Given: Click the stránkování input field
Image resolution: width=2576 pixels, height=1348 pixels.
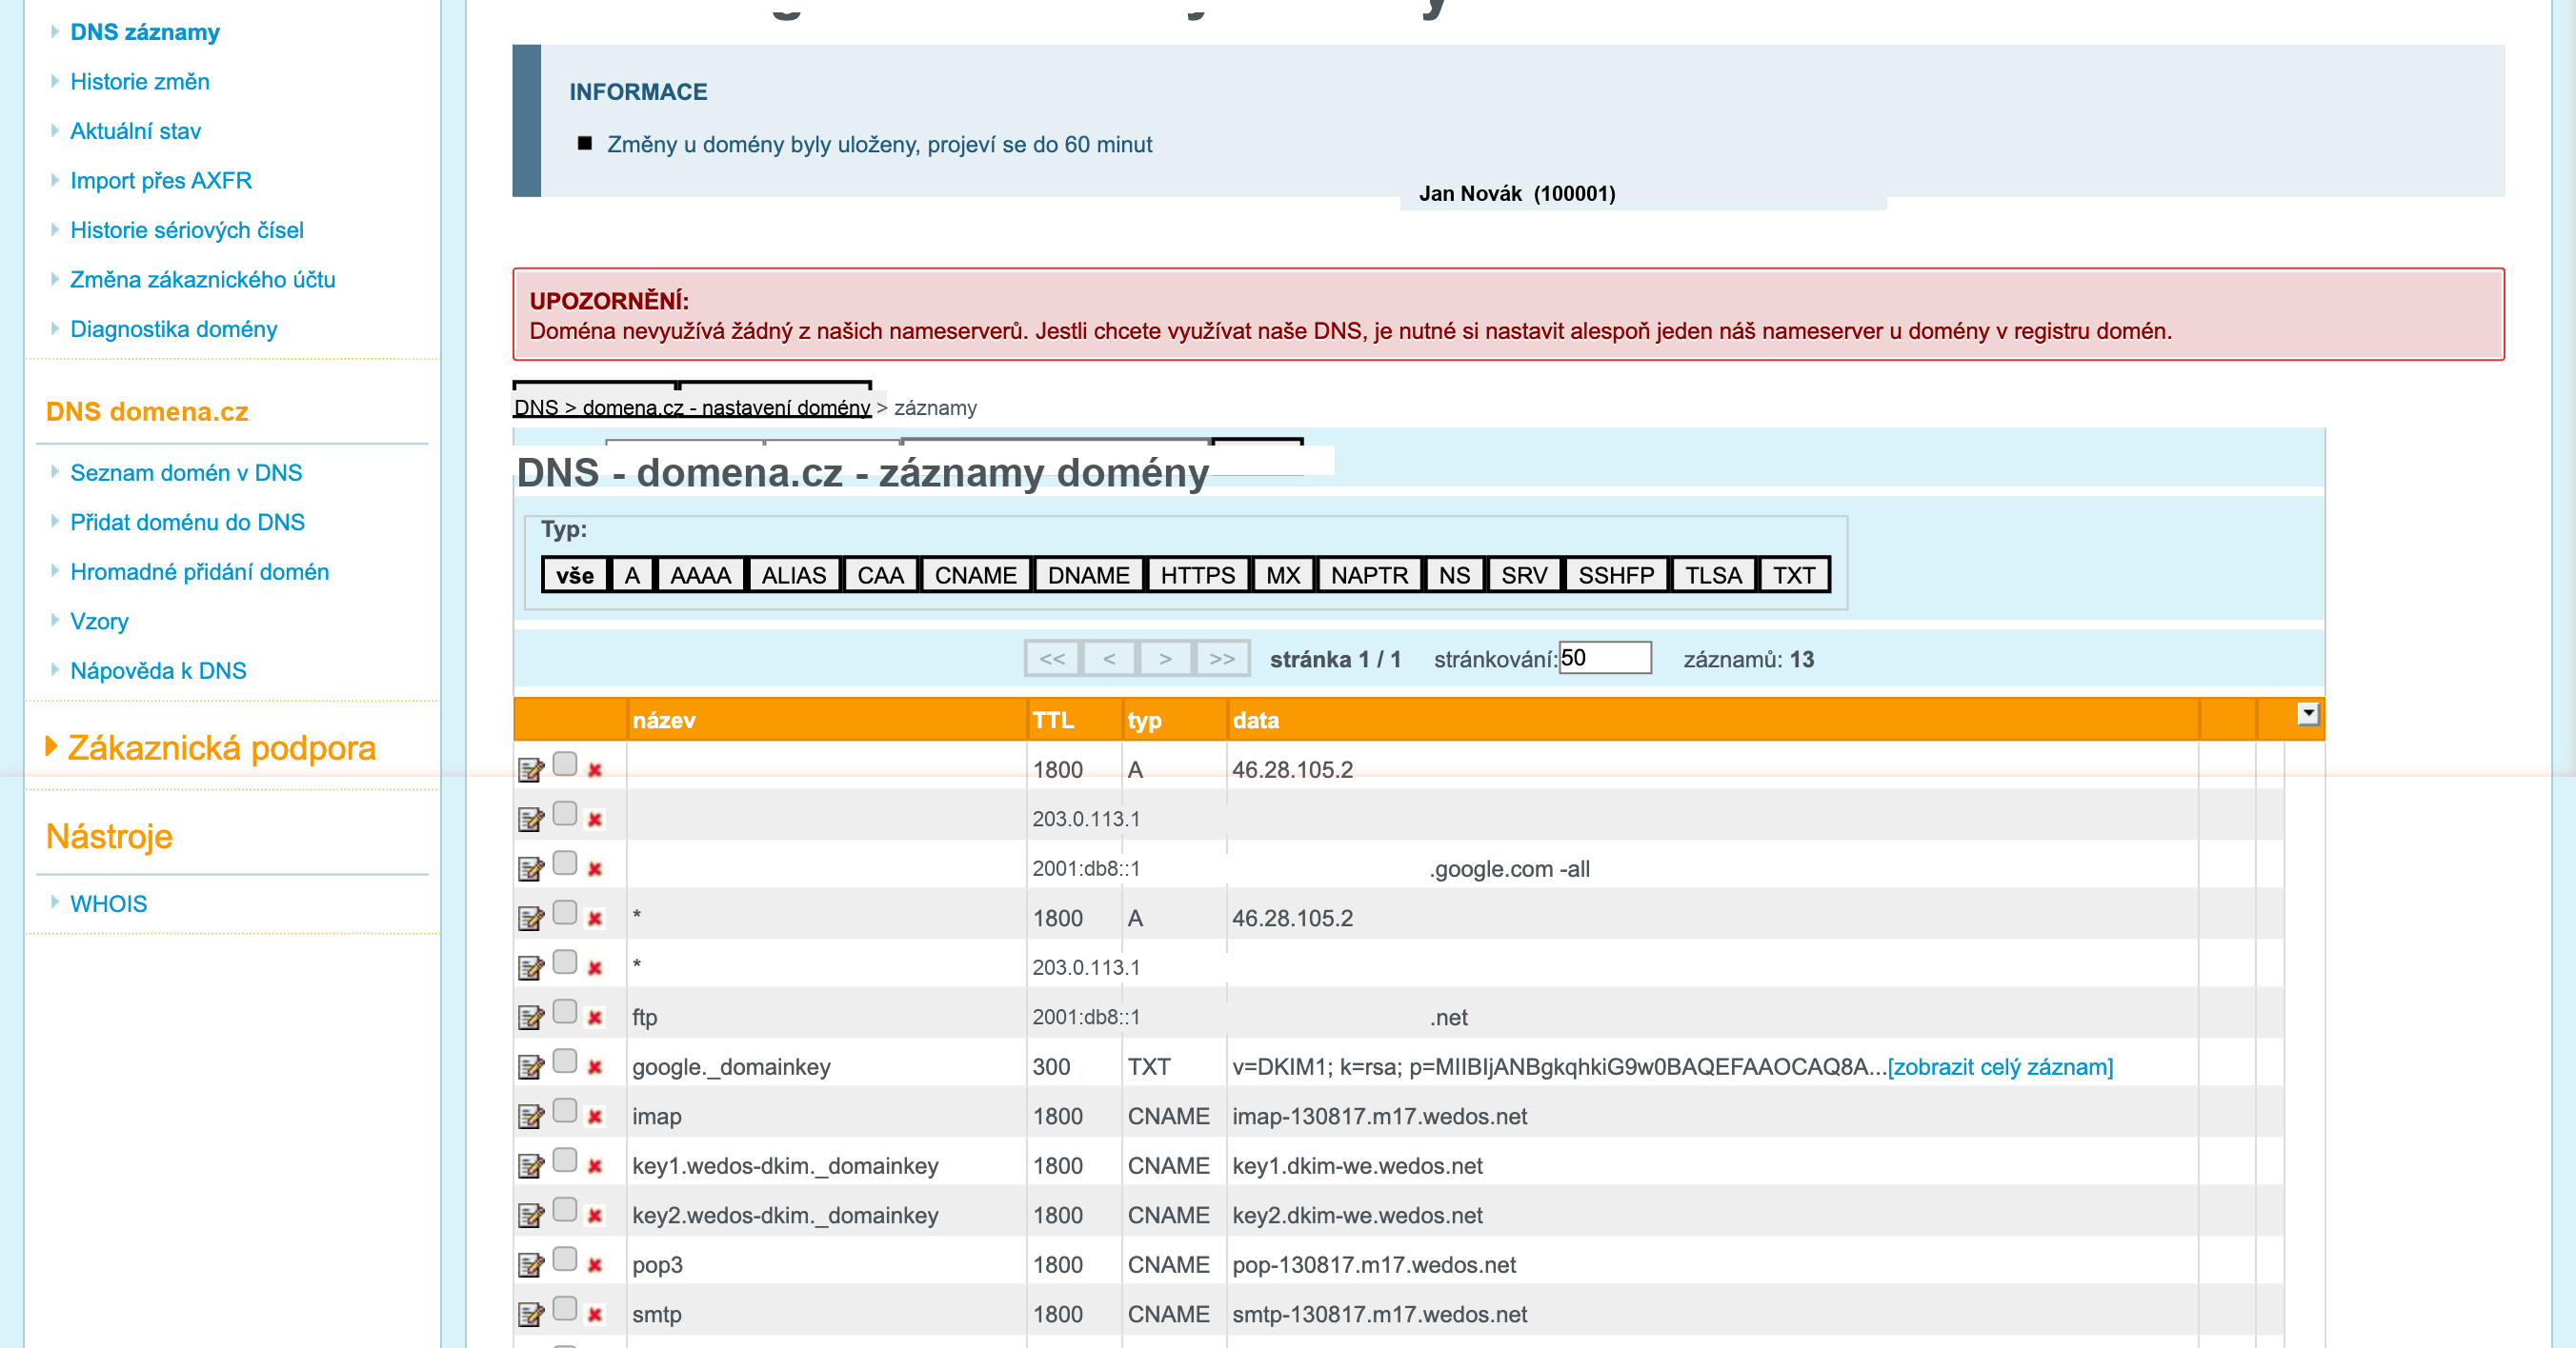Looking at the screenshot, I should click(1604, 658).
